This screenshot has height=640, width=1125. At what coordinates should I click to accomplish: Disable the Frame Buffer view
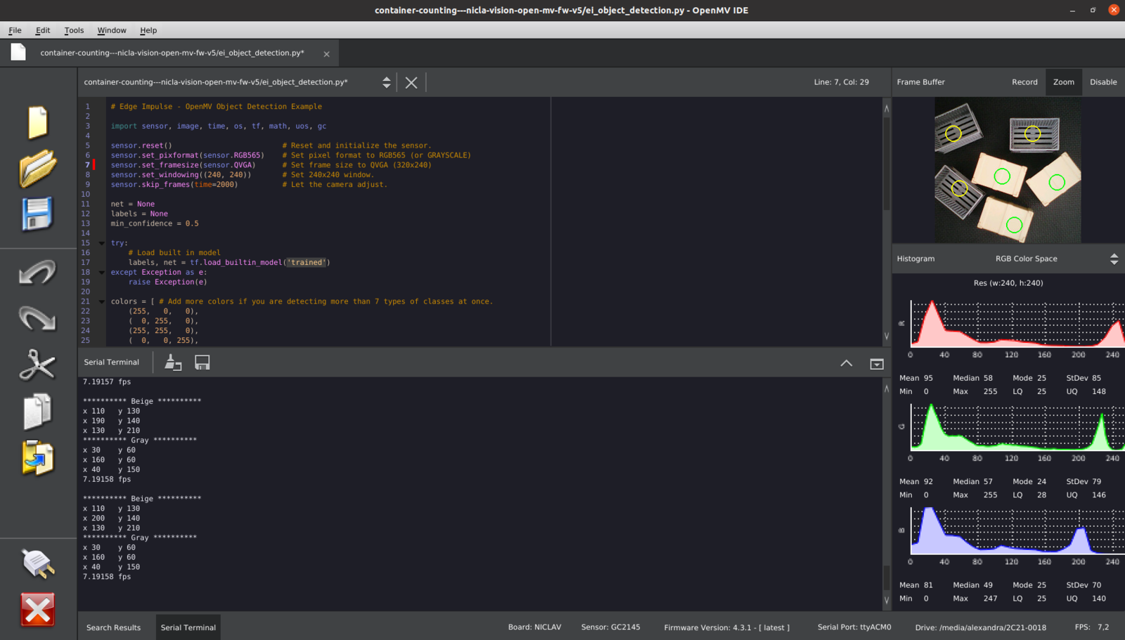[1102, 82]
